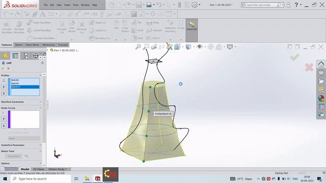
Task: Cancel the Loft with the red X in PropertyManager
Action: (8, 69)
